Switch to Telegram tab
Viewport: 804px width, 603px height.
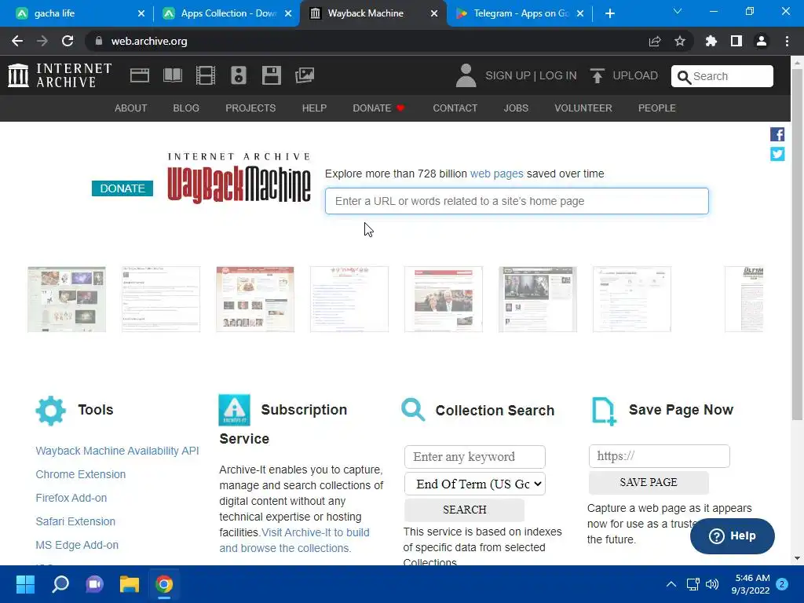point(519,13)
